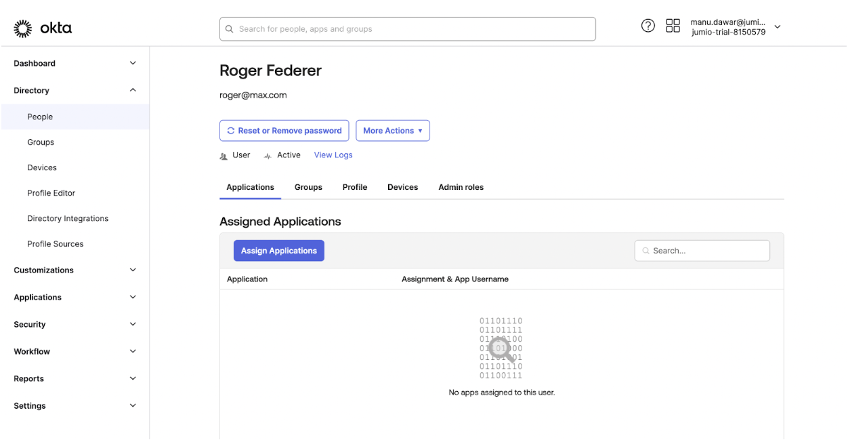Expand the account menu chevron
Screen dimensions: 848x442
(777, 27)
